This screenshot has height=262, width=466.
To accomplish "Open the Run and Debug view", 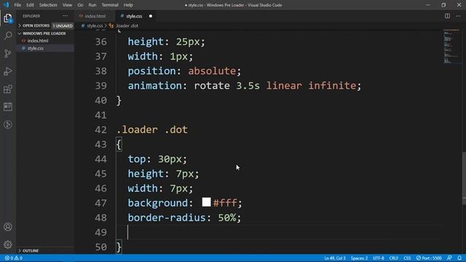I will 8,71.
